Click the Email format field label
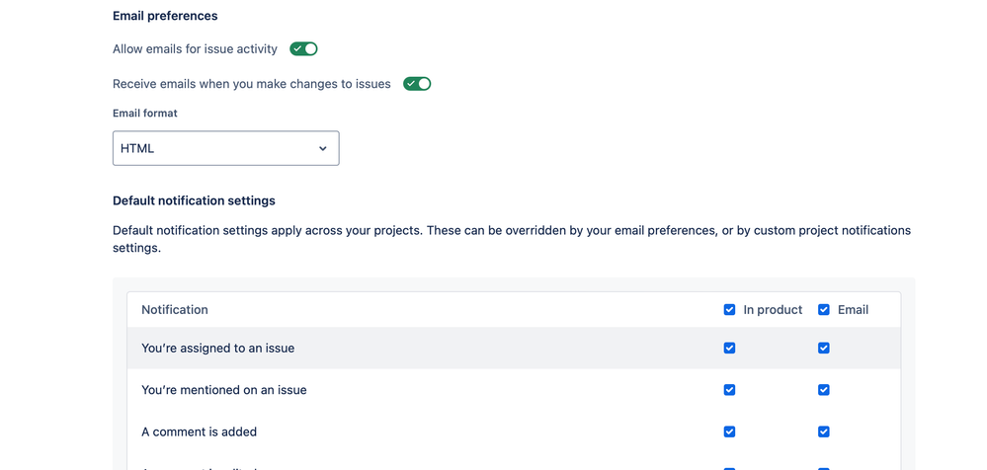The width and height of the screenshot is (987, 470). click(x=145, y=114)
